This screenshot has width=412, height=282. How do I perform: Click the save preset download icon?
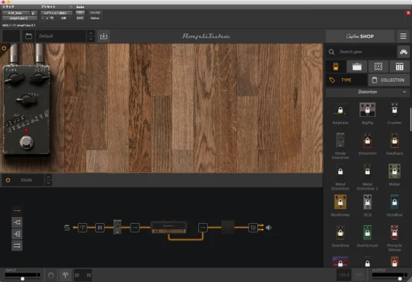[104, 36]
